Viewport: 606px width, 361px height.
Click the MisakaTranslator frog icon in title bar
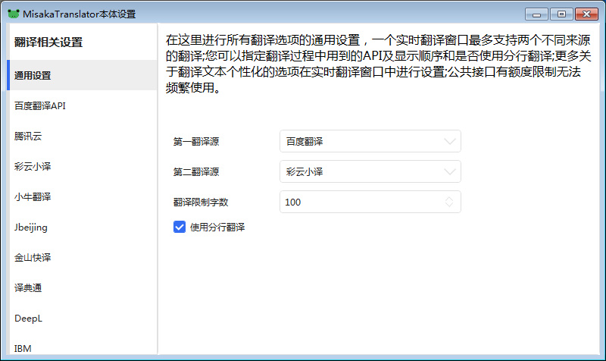point(13,14)
